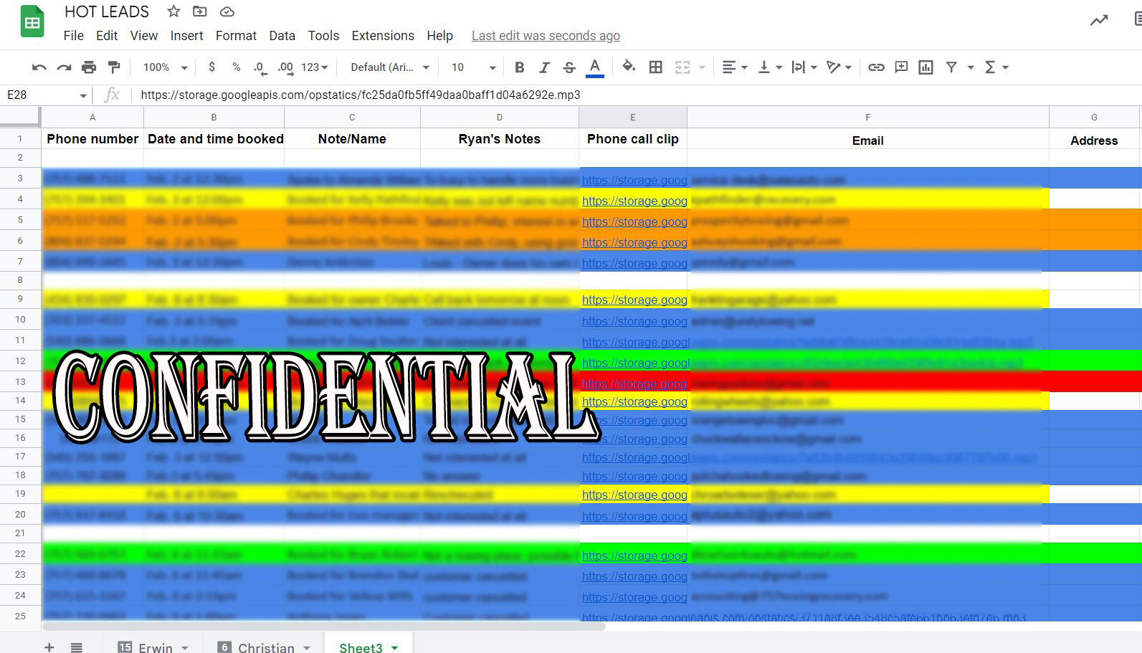The width and height of the screenshot is (1142, 653).
Task: Open the functions sigma menu
Action: coord(996,67)
